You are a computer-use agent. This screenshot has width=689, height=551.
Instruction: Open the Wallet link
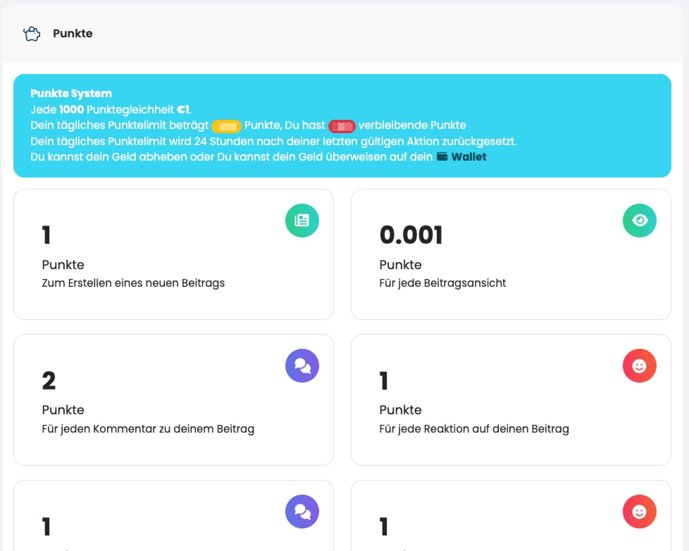(x=468, y=157)
